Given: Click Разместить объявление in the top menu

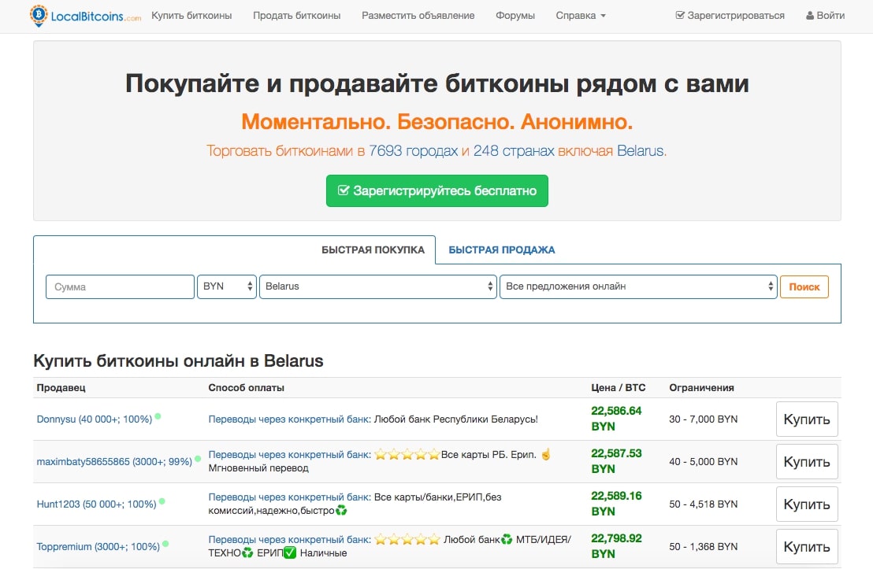Looking at the screenshot, I should click(418, 15).
